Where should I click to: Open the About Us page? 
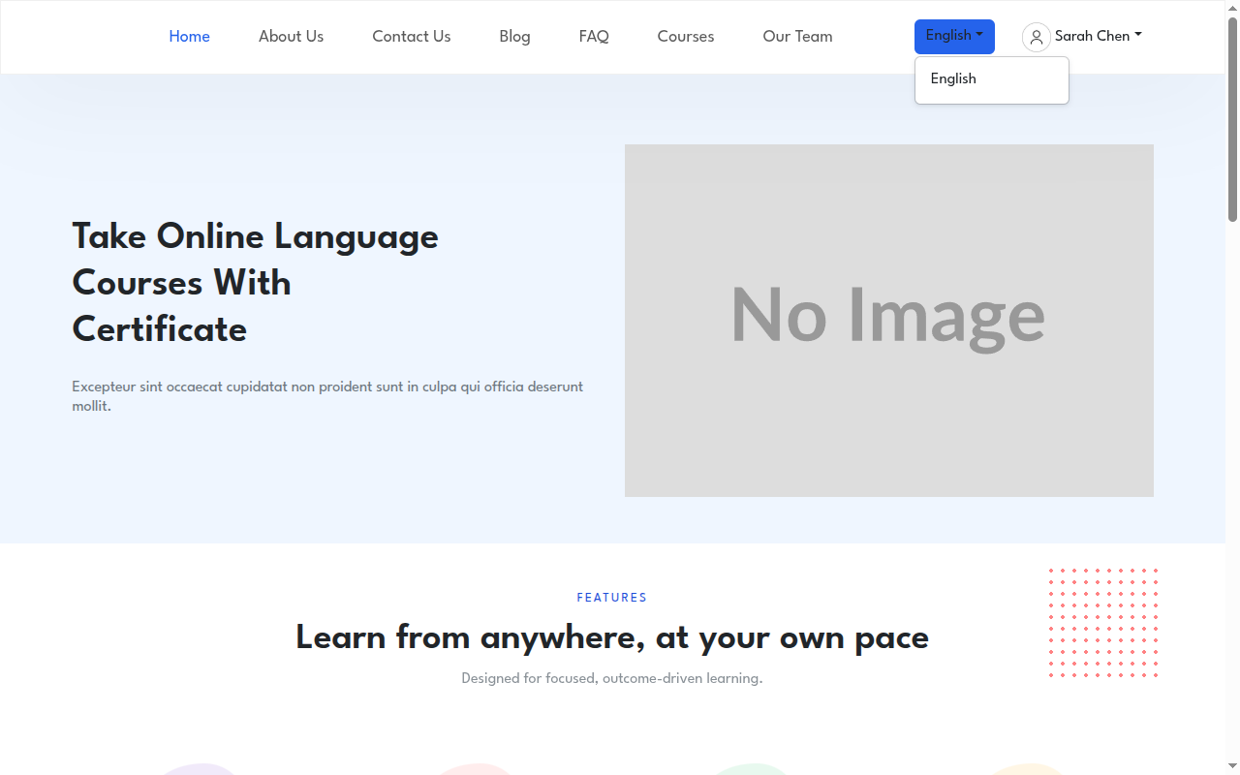click(x=291, y=37)
